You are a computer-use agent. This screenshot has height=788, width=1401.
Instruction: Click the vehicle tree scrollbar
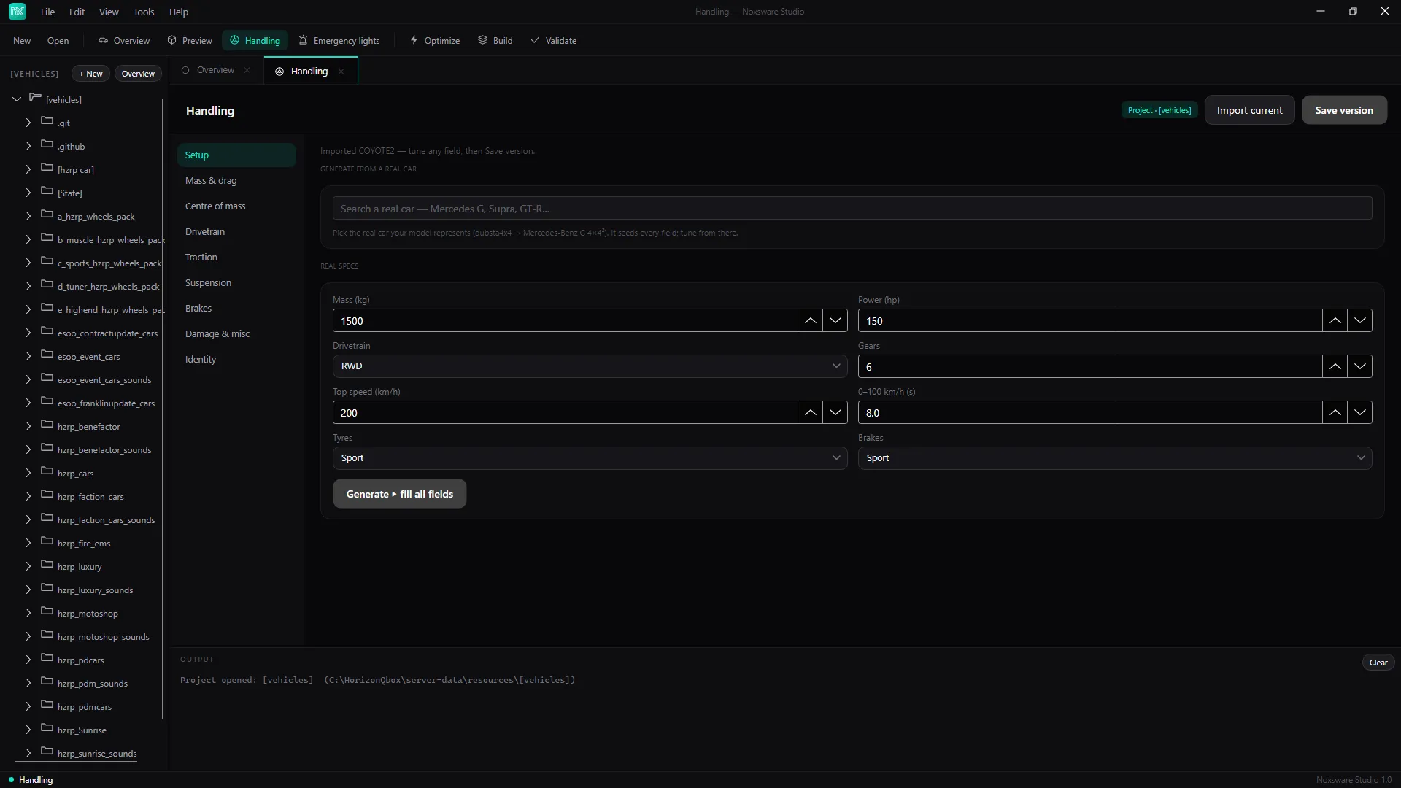click(163, 409)
